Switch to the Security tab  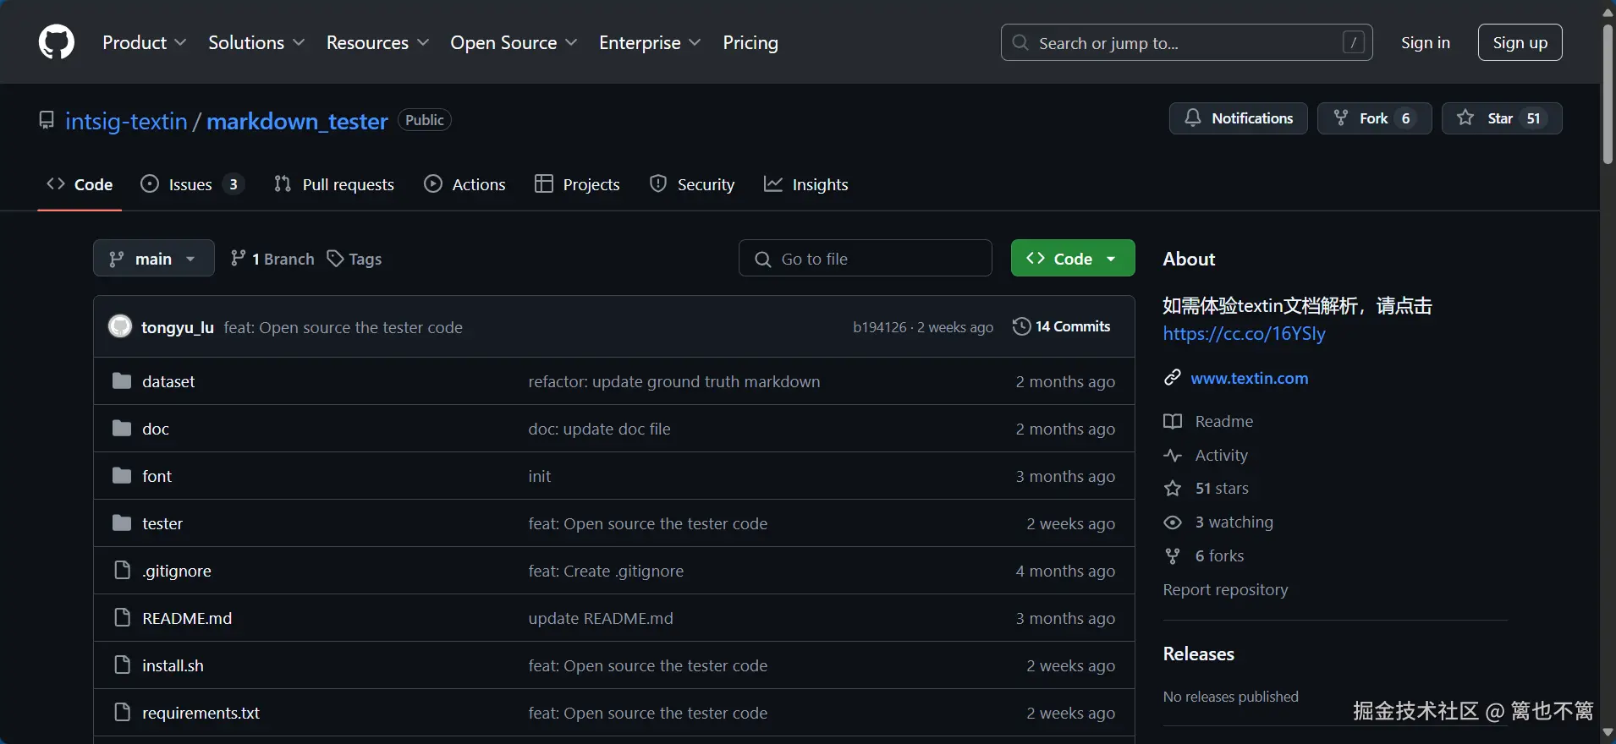(x=692, y=184)
